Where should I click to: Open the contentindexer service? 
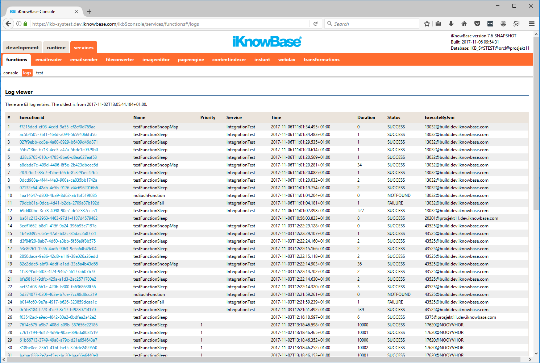tap(229, 60)
